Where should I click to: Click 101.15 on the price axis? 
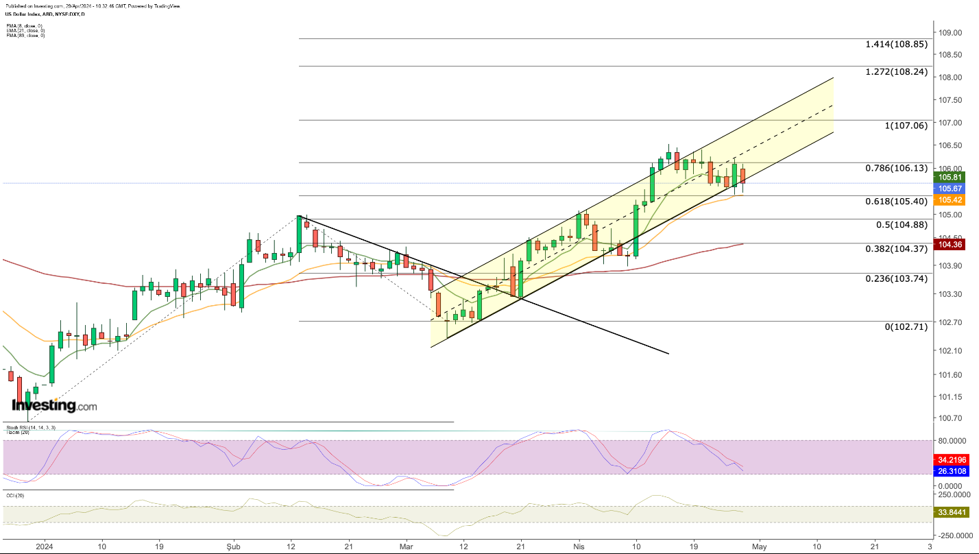950,396
